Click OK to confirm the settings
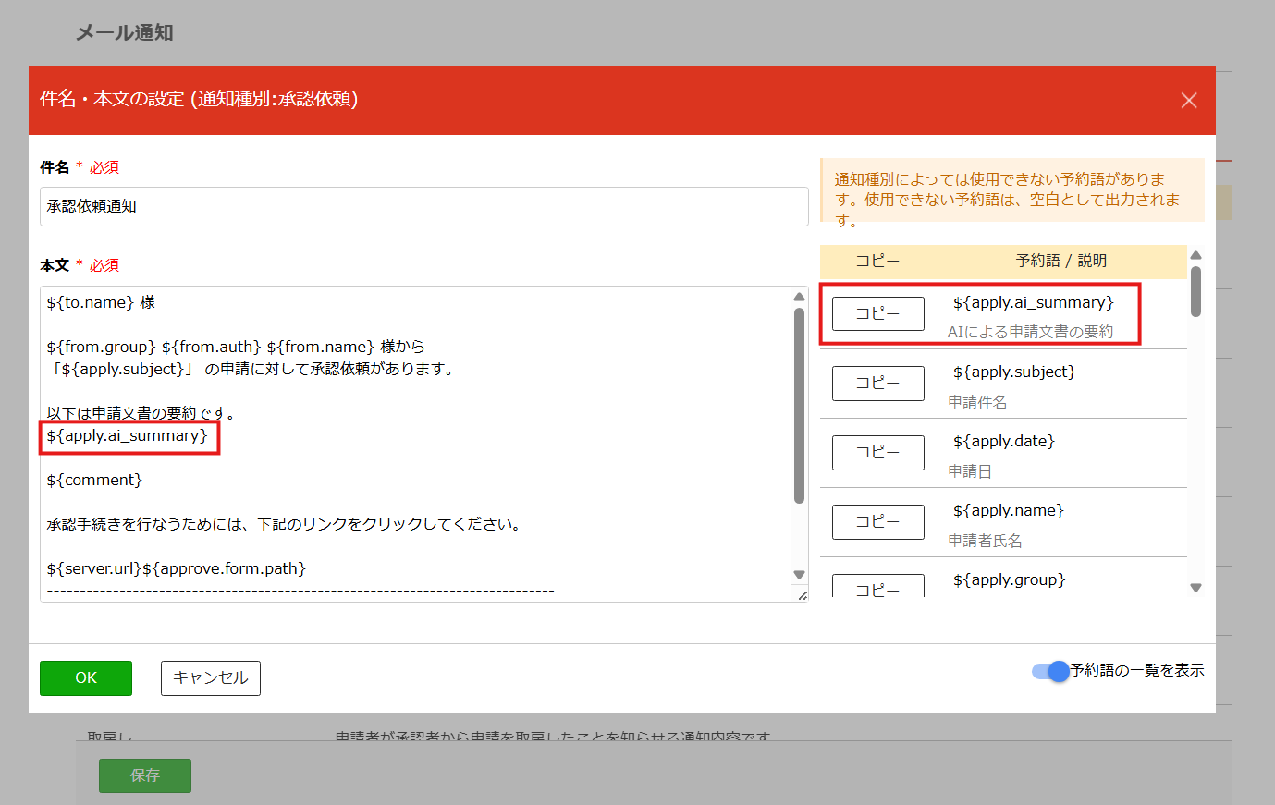 tap(85, 677)
